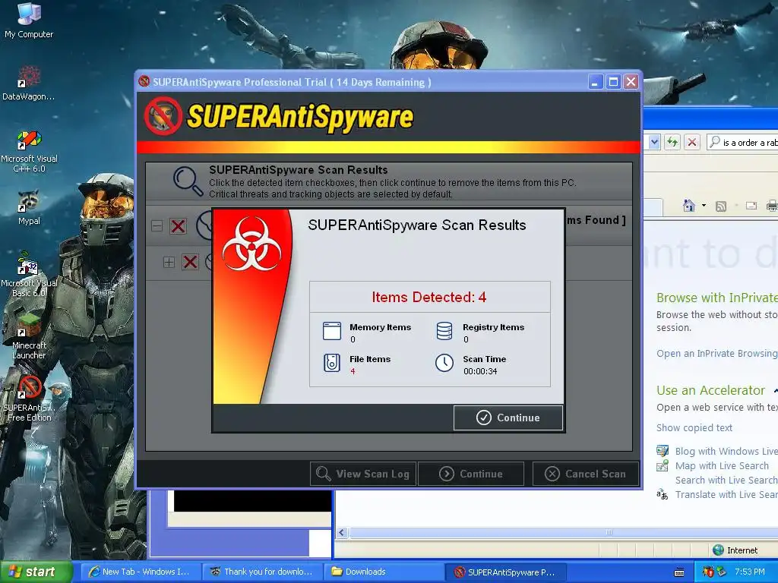Click the Translate with Live Search link
778x583 pixels.
(x=726, y=494)
